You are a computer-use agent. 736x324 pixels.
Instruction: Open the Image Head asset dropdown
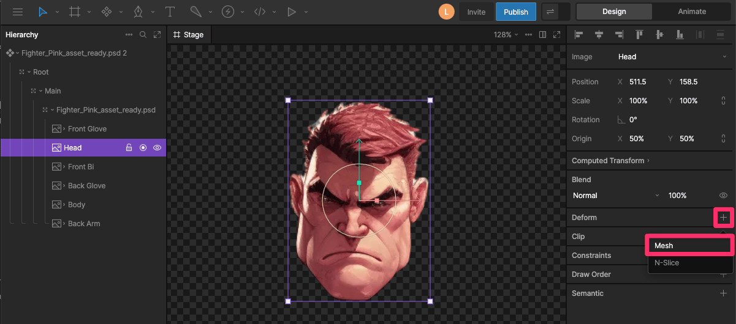point(672,57)
